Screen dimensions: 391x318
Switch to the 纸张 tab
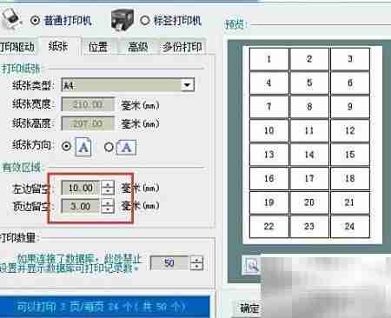click(x=58, y=46)
